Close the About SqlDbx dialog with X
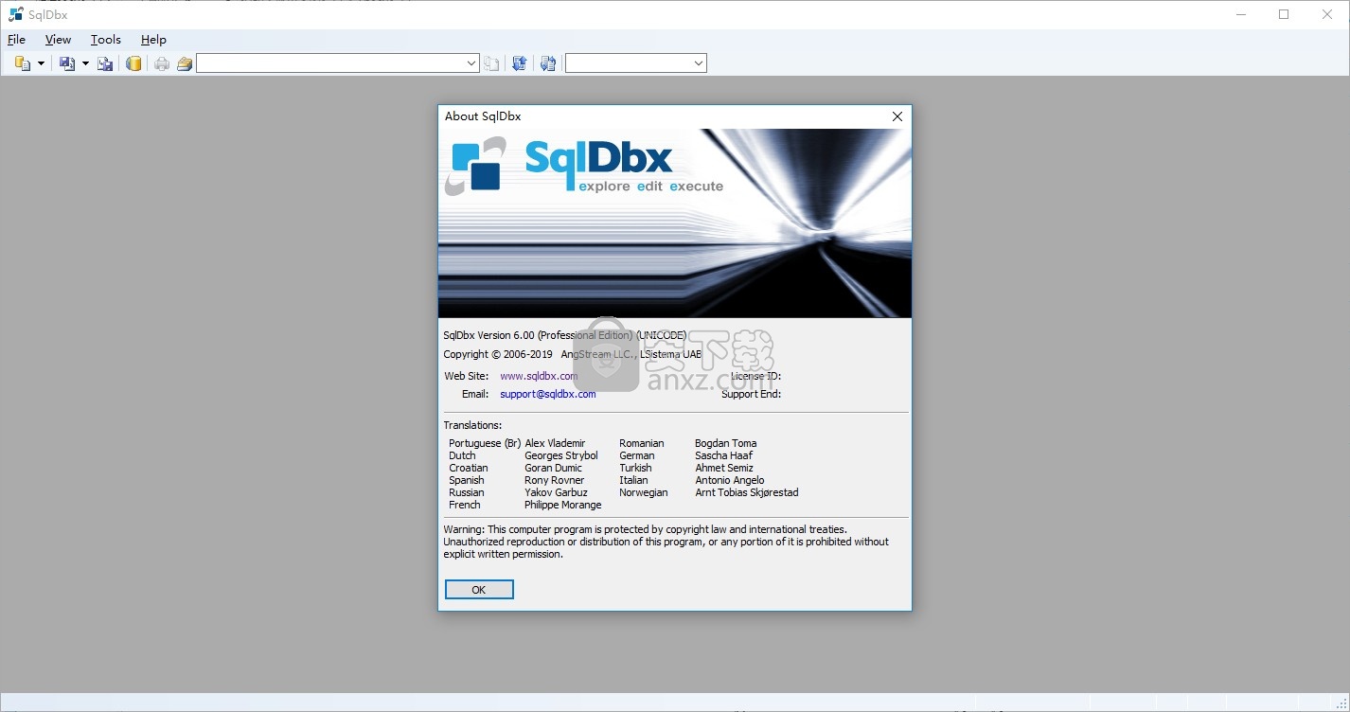Screen dimensions: 1350x712 pos(897,116)
